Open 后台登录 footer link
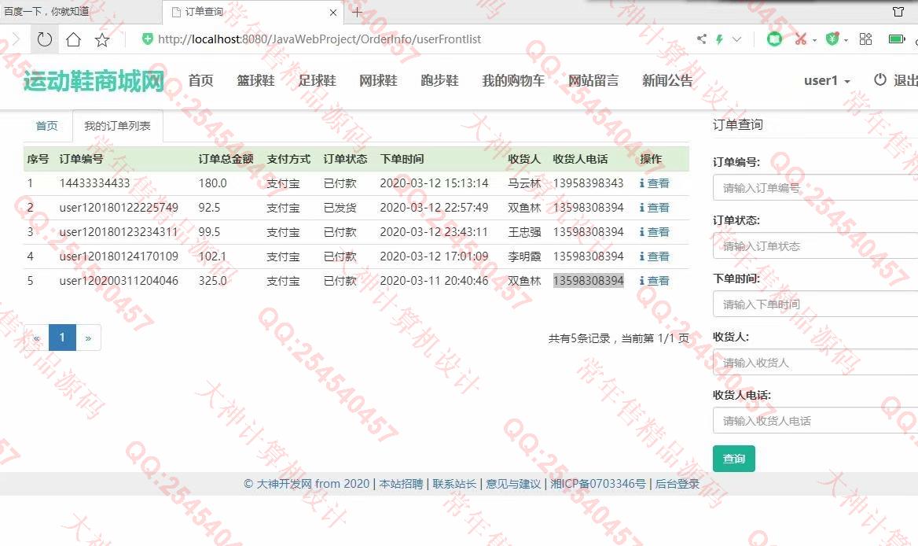 click(x=677, y=484)
